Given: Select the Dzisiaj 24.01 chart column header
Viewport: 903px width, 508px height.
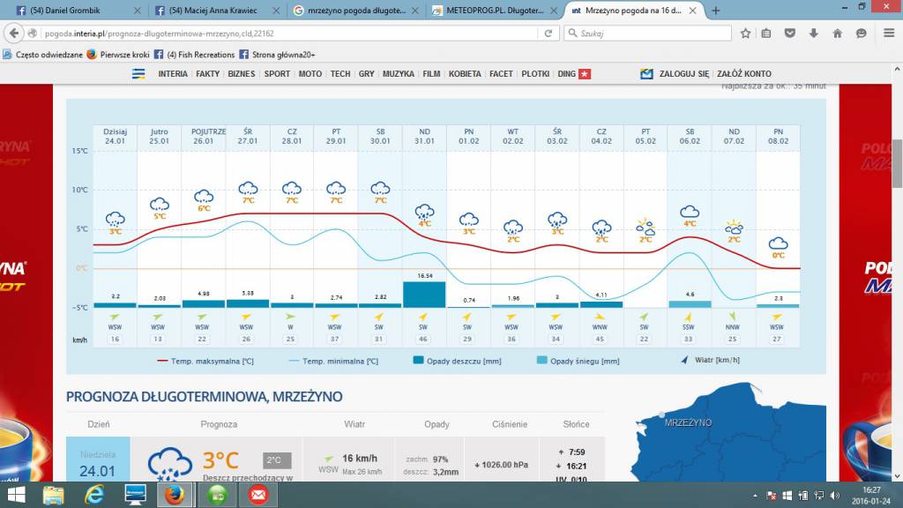Looking at the screenshot, I should (116, 137).
